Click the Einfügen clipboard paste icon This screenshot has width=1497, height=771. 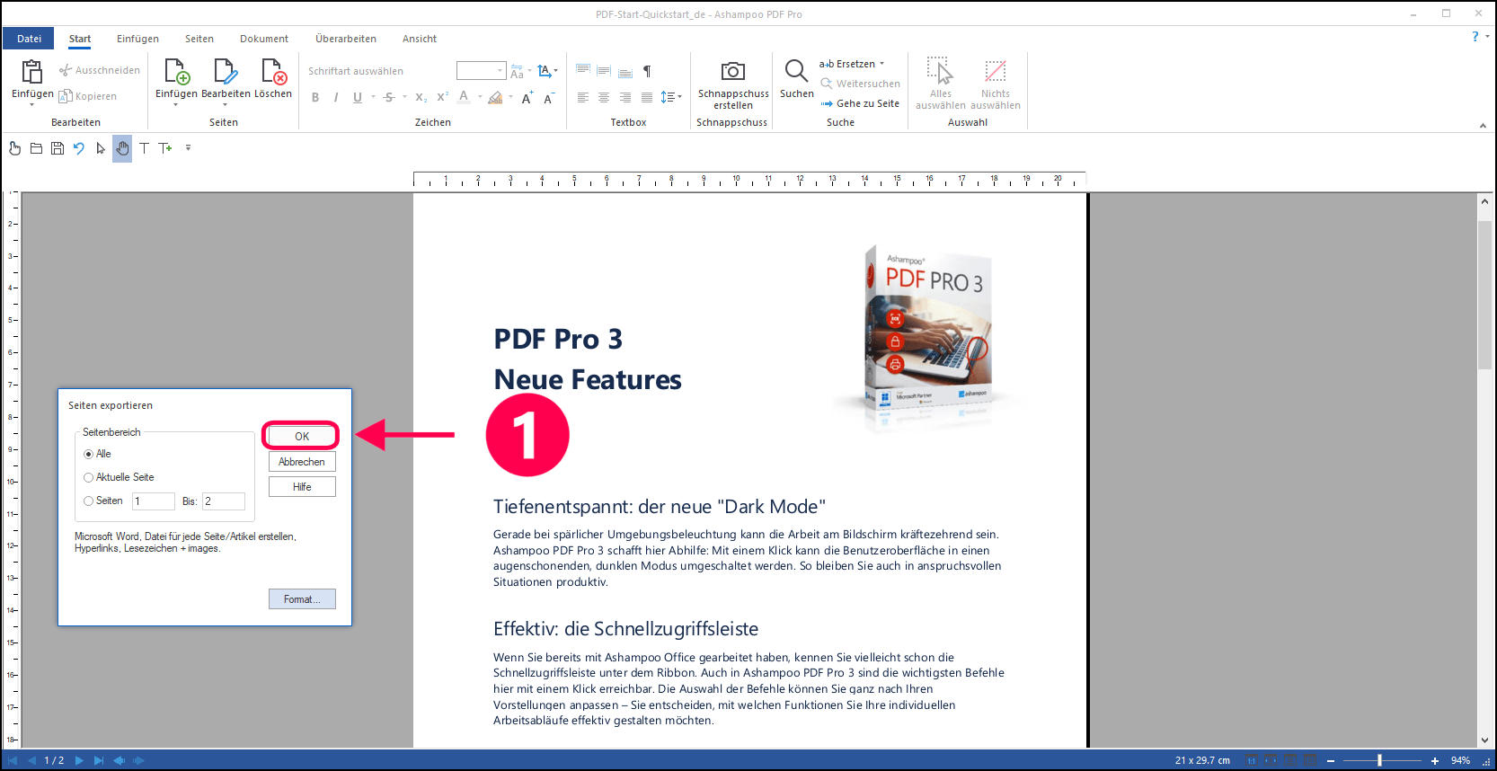point(32,71)
